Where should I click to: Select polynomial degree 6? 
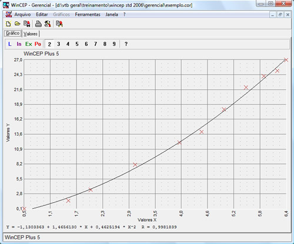tap(86, 44)
